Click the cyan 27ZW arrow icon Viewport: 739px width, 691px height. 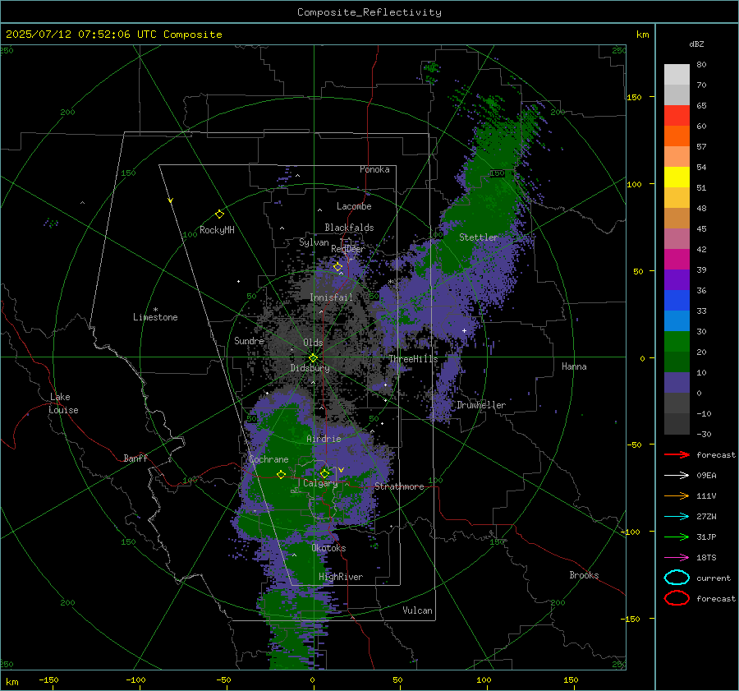677,517
